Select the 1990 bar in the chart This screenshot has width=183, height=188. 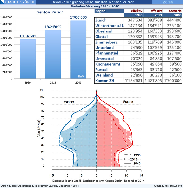click(x=28, y=59)
